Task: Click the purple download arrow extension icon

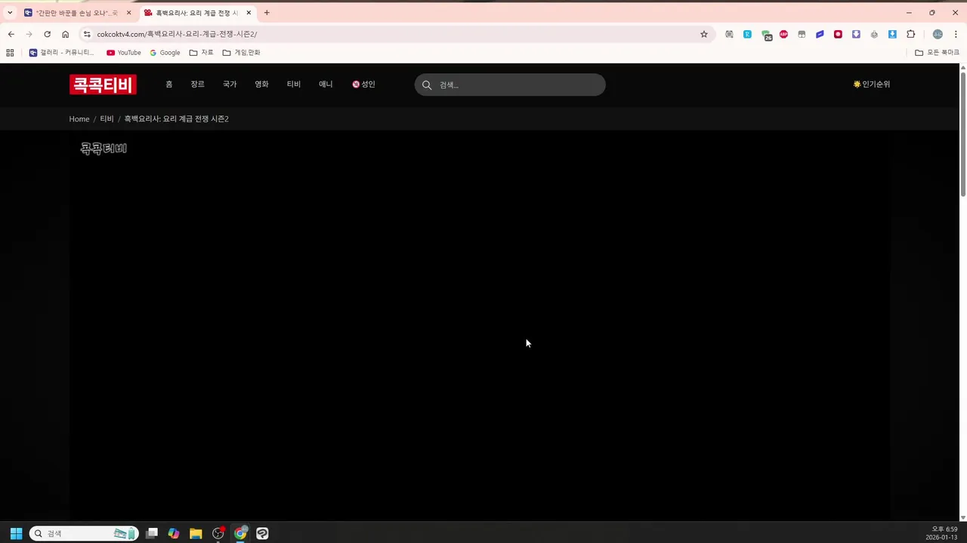Action: (856, 34)
